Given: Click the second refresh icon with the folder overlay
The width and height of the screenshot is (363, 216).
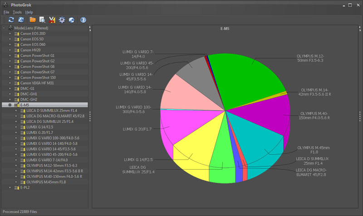Looking at the screenshot, I should tap(21, 20).
